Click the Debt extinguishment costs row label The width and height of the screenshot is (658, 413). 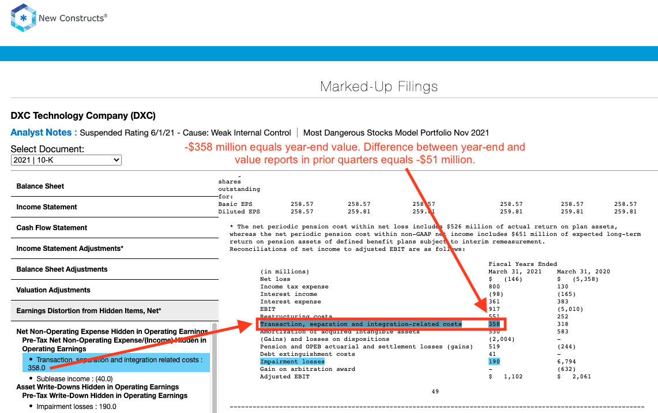coord(307,354)
